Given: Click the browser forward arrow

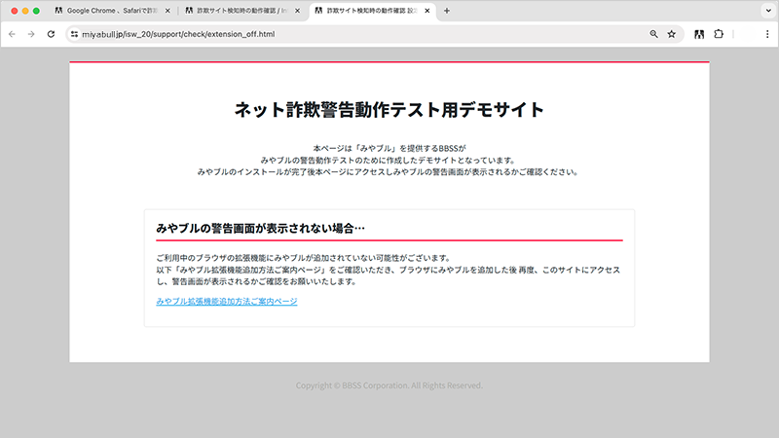Looking at the screenshot, I should point(31,33).
